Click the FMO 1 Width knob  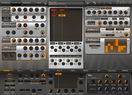[43, 55]
